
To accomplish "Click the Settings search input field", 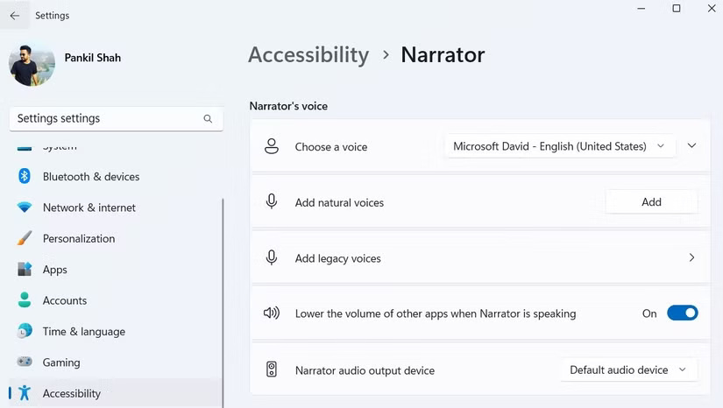I will click(105, 119).
